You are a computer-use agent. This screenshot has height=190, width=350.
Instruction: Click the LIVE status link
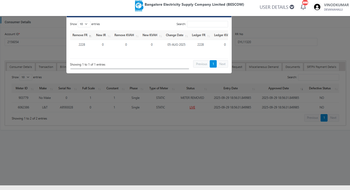(192, 107)
